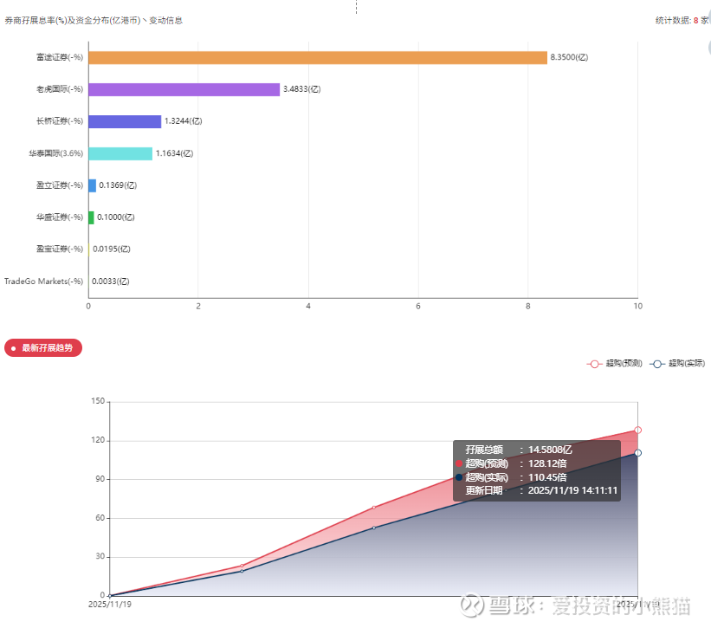Image resolution: width=711 pixels, height=628 pixels.
Task: Click the 2025/11/19 x-axis start label
Action: pyautogui.click(x=110, y=605)
